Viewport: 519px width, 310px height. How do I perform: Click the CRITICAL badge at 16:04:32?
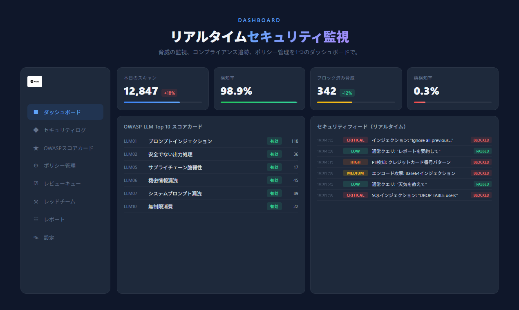(356, 140)
